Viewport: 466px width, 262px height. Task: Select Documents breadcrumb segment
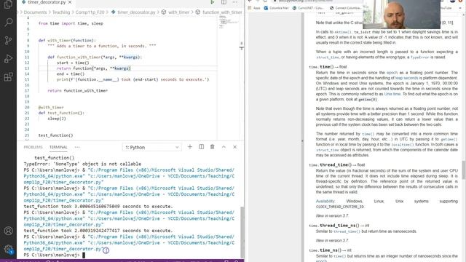click(x=36, y=12)
